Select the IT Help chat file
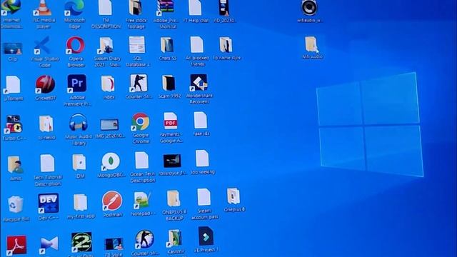This screenshot has width=457, height=257. [x=196, y=8]
